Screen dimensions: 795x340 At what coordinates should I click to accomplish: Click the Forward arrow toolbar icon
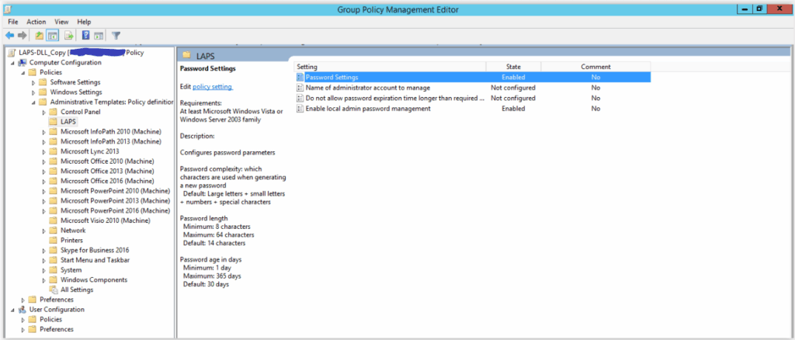(x=23, y=36)
